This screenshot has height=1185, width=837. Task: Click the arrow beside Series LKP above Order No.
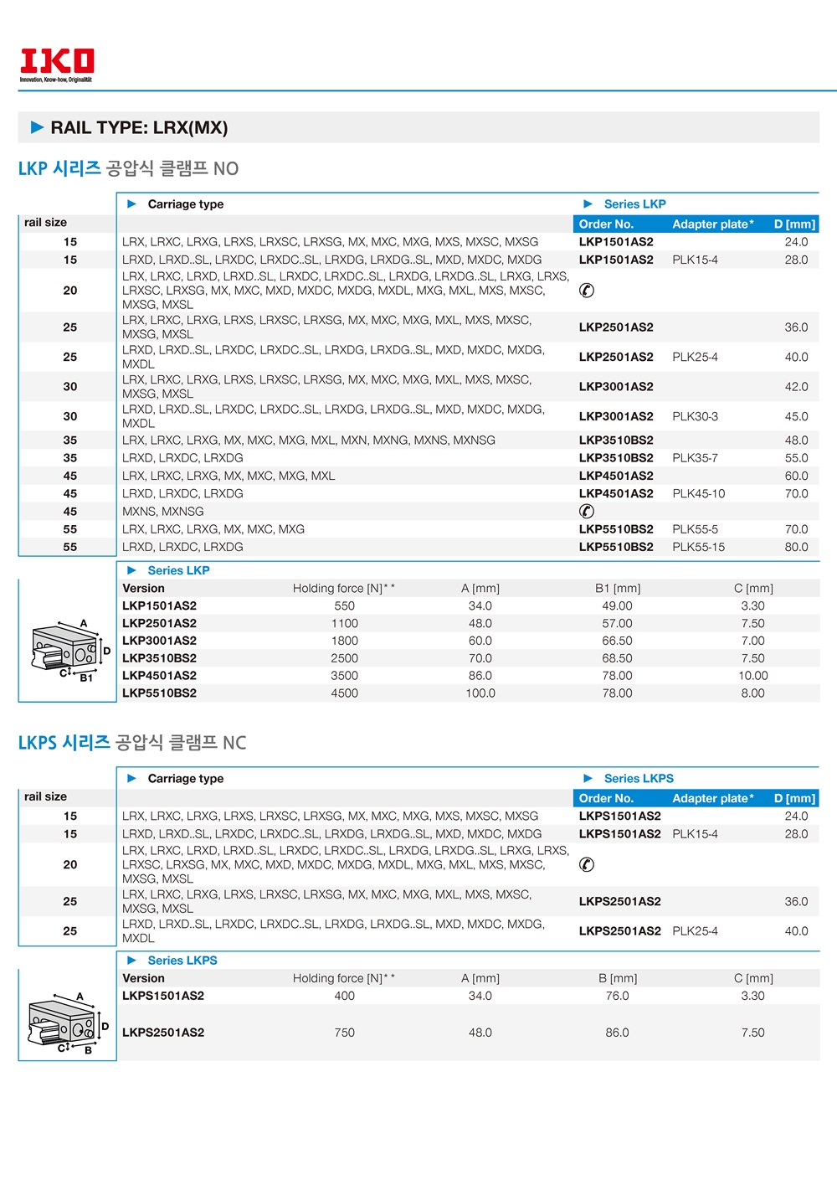(x=588, y=204)
